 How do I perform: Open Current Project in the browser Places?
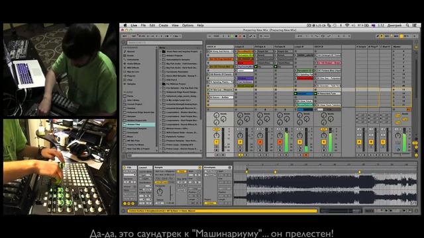click(134, 104)
